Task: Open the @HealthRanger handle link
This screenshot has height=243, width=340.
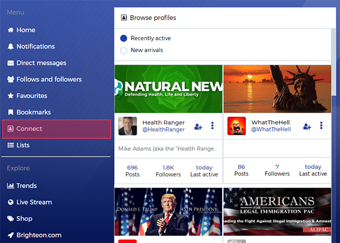Action: [163, 130]
